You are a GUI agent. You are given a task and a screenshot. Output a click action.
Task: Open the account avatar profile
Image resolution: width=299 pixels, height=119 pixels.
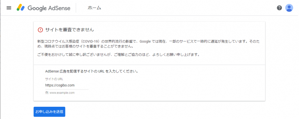pos(289,8)
